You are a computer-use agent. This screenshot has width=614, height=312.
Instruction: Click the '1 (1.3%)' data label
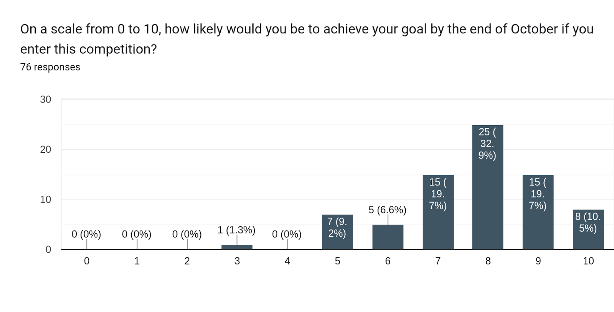pyautogui.click(x=236, y=230)
